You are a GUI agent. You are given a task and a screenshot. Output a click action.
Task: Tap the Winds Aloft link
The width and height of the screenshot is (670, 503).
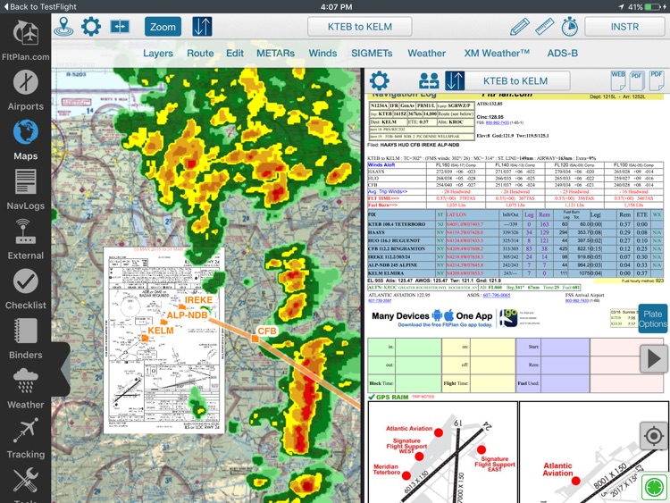[381, 165]
